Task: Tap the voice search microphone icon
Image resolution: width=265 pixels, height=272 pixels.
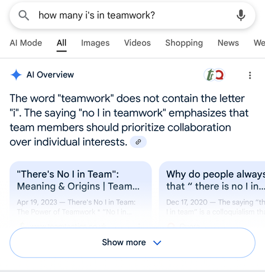Action: click(x=241, y=15)
